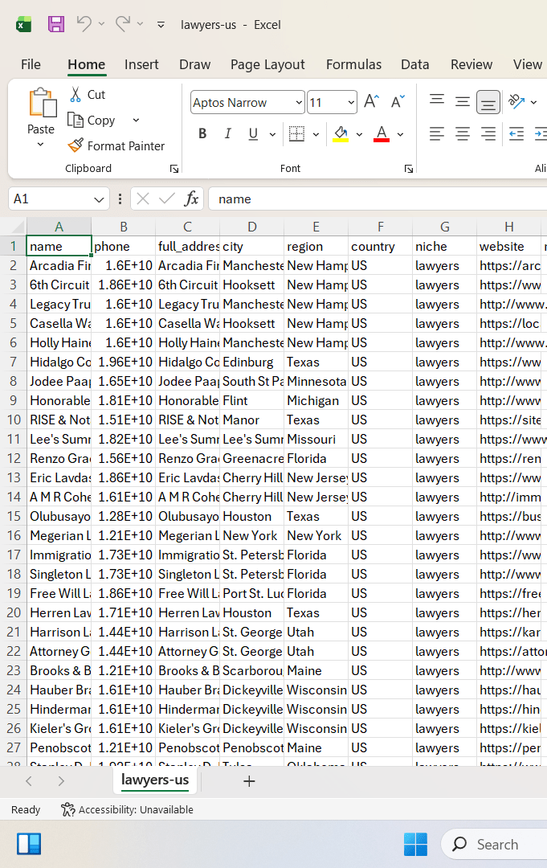Switch to the Draw tab
The image size is (547, 868).
[194, 65]
